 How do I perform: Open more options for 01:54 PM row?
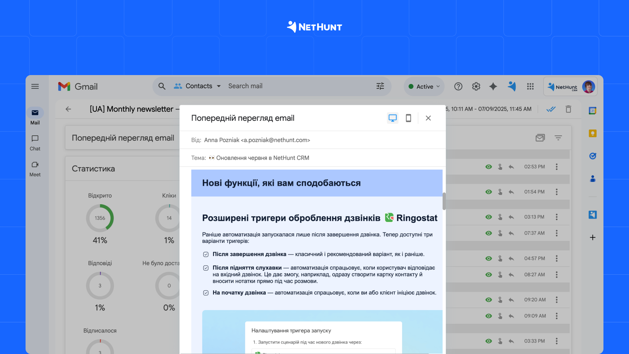(557, 192)
